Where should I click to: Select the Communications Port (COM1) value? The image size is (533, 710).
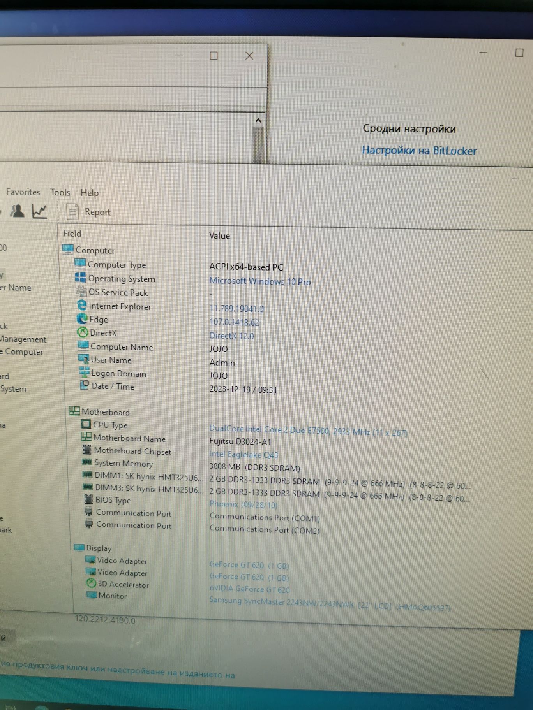(265, 517)
